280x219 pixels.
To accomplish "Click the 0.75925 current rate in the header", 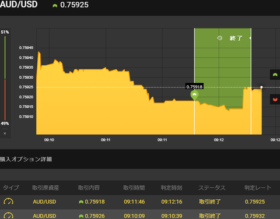I will pyautogui.click(x=74, y=5).
